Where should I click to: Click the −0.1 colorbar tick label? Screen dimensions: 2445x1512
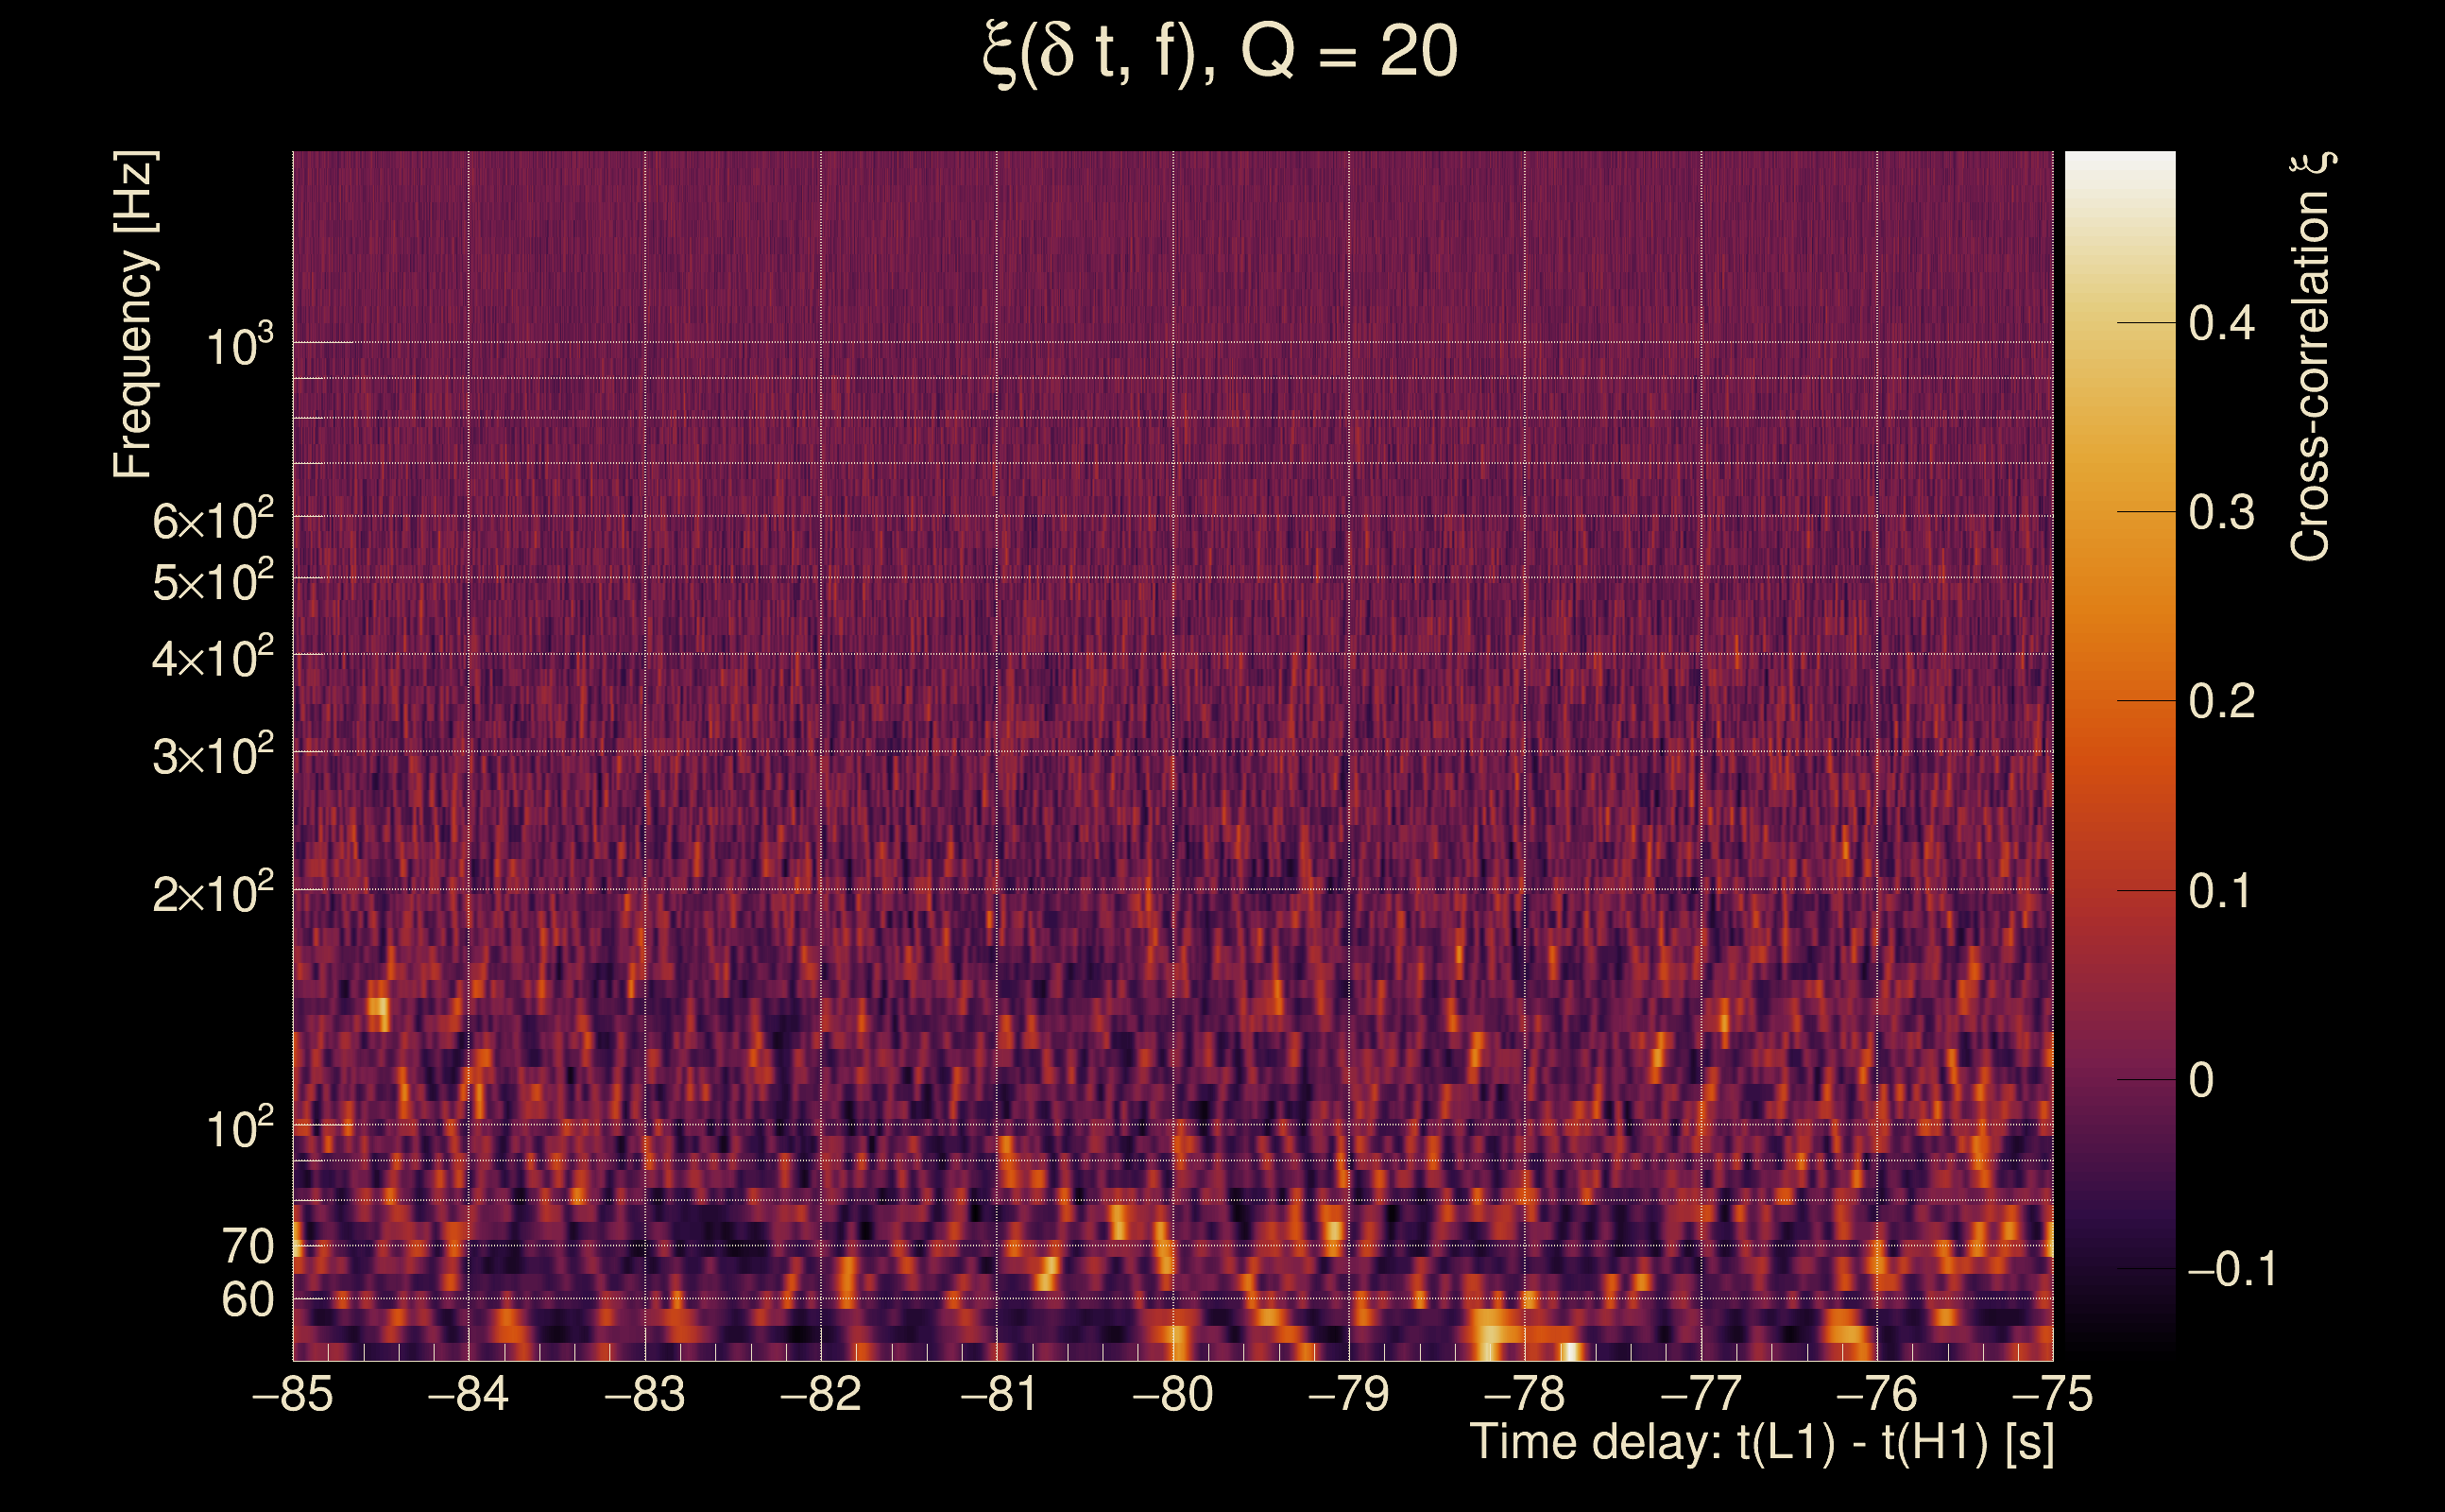pyautogui.click(x=2231, y=1269)
